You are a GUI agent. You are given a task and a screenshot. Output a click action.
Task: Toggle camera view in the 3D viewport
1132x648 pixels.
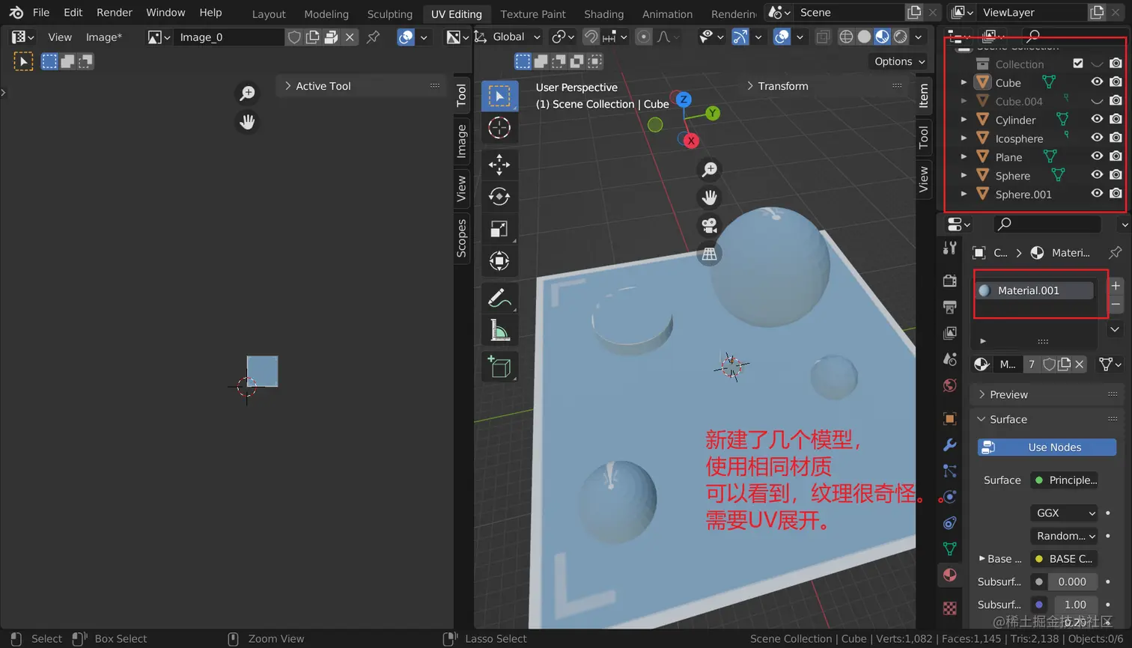tap(709, 225)
